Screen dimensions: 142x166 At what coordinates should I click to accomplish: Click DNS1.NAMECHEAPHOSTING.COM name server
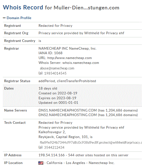[x=68, y=110]
